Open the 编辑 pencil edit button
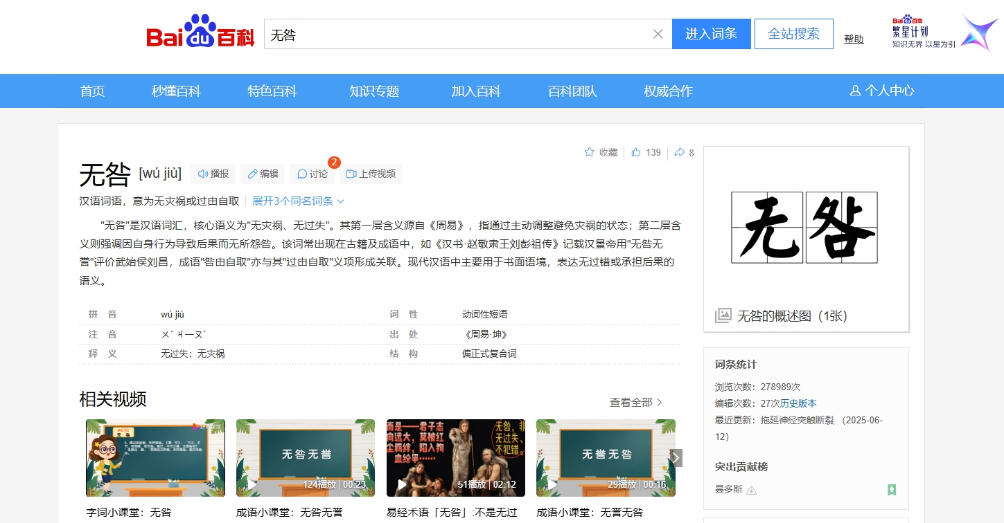 (263, 174)
